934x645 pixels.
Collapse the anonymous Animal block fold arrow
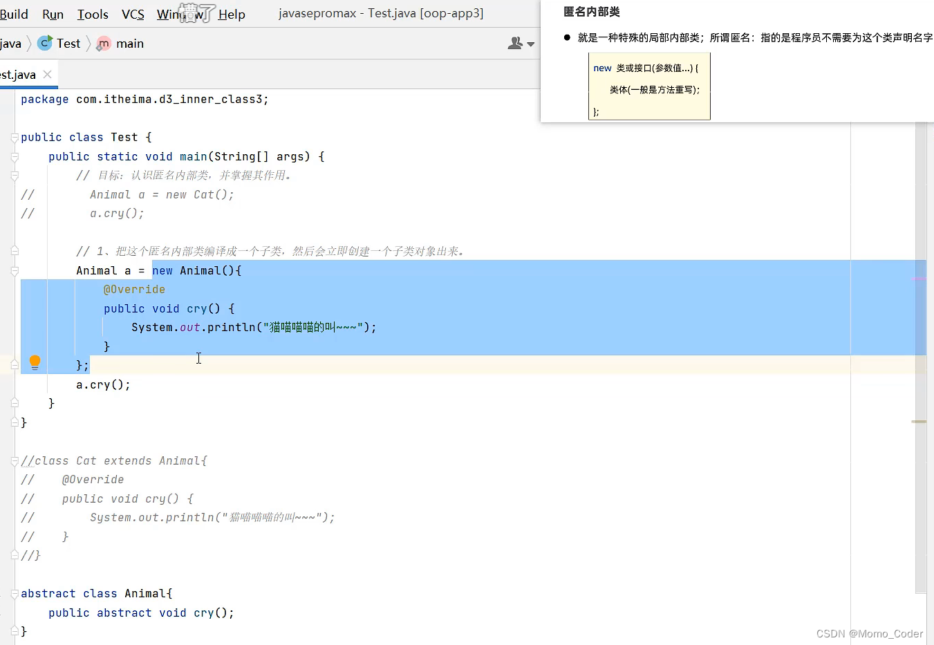(14, 270)
